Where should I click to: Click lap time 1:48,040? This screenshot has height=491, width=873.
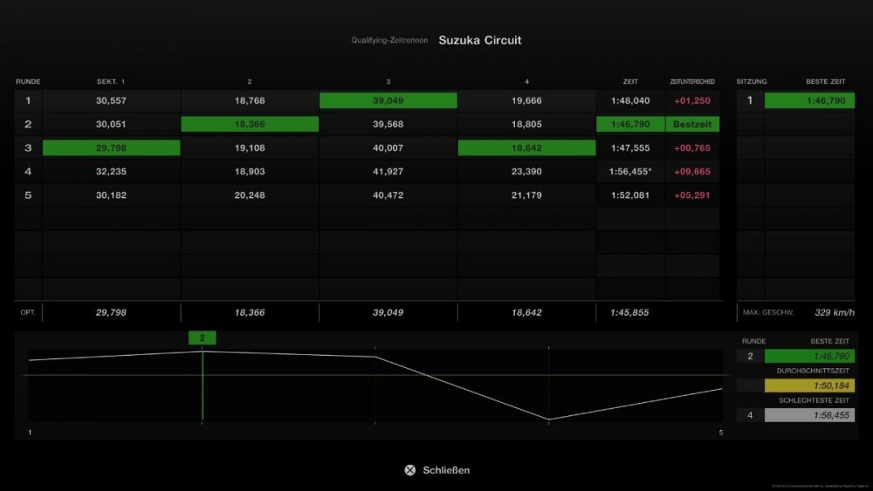630,100
